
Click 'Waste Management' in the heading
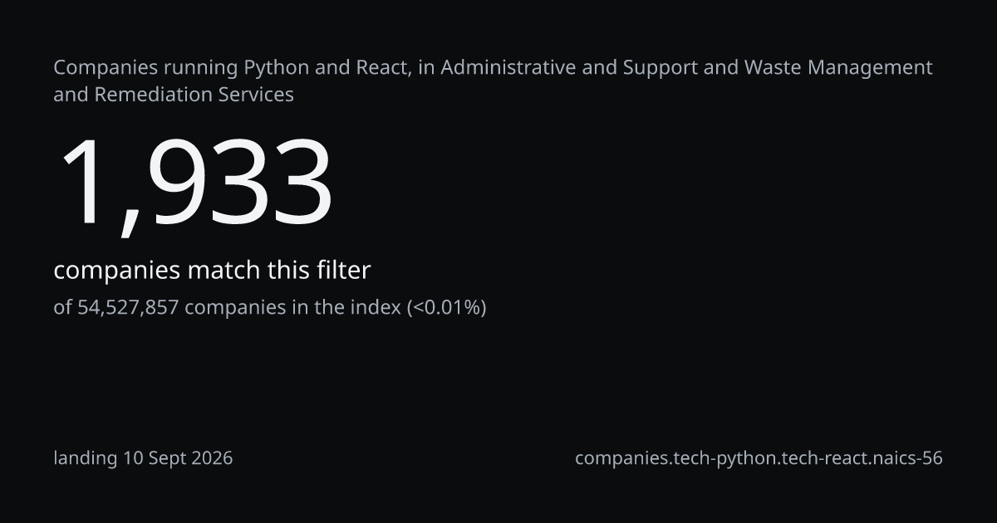click(x=839, y=67)
